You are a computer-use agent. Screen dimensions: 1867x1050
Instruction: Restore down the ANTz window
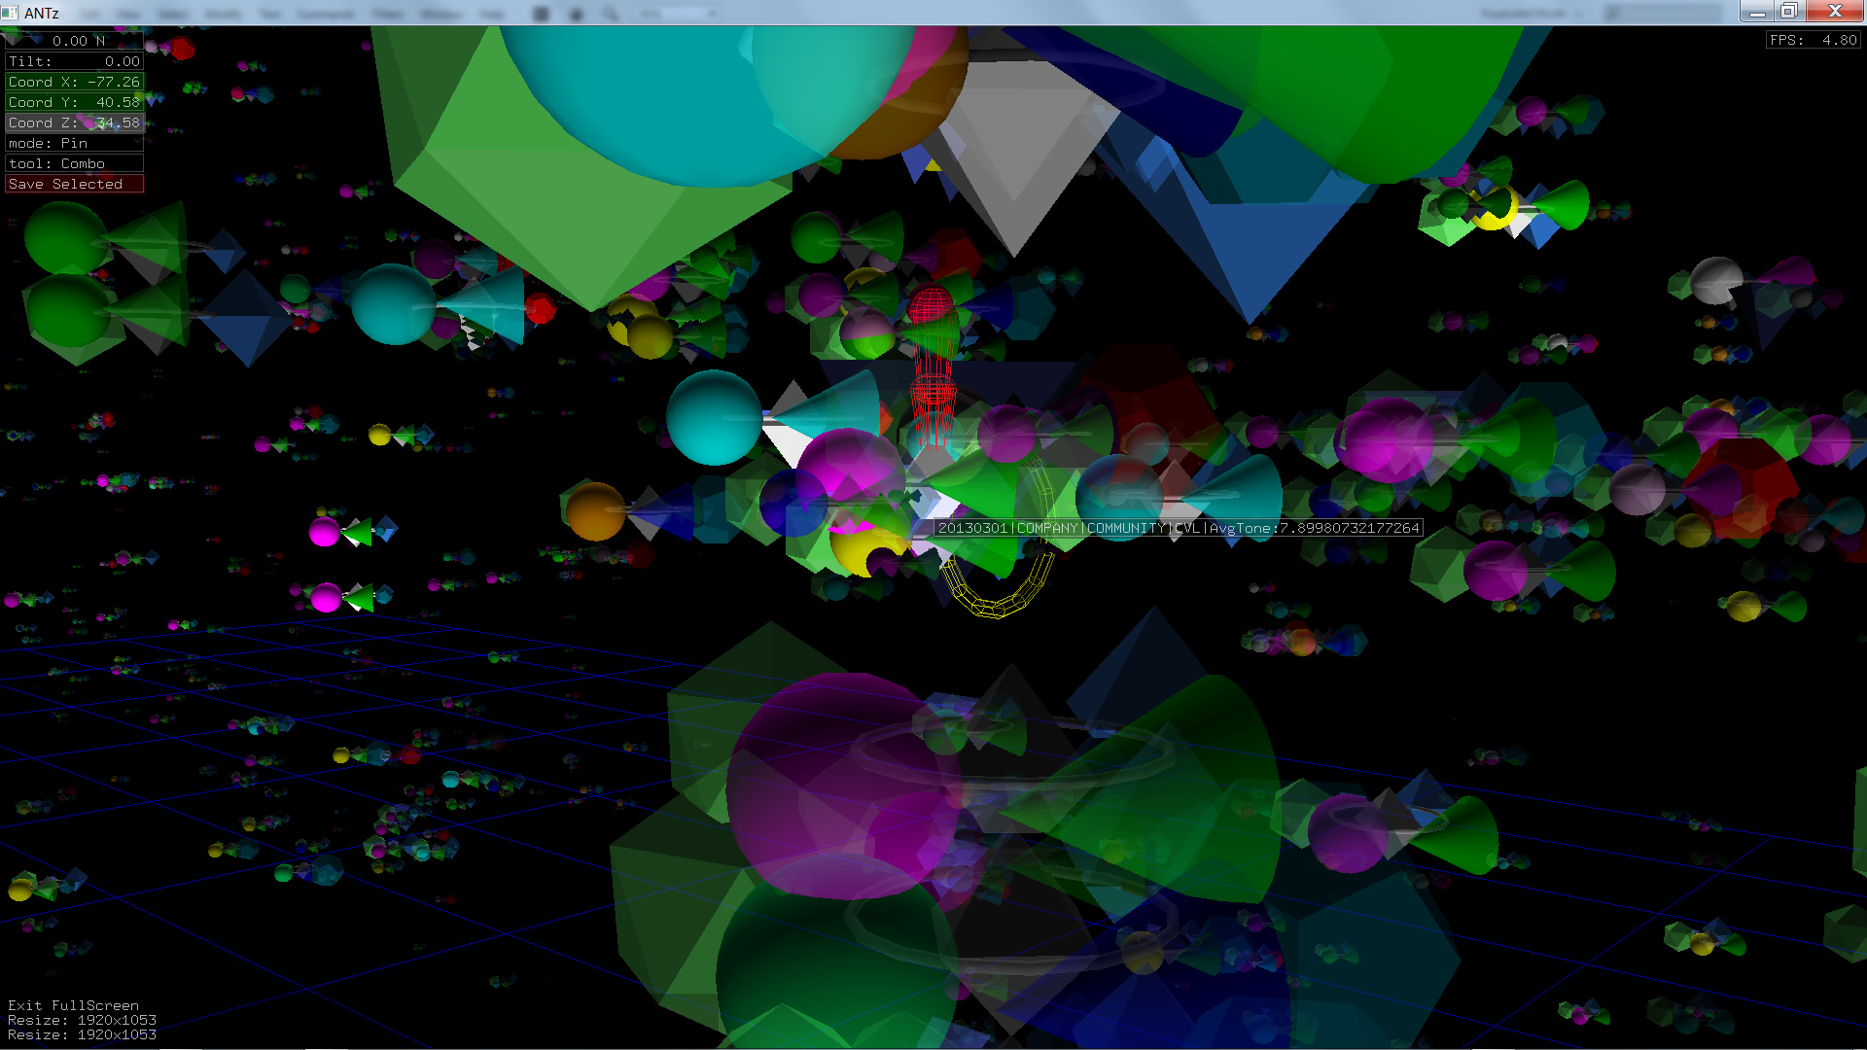pos(1788,11)
